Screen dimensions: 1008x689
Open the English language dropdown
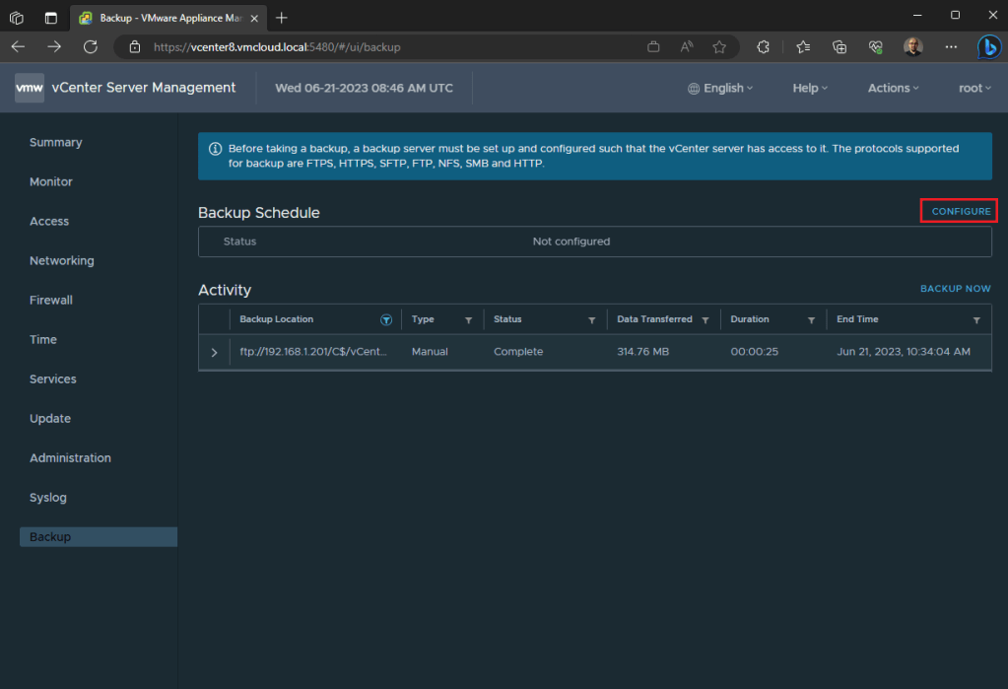(721, 88)
